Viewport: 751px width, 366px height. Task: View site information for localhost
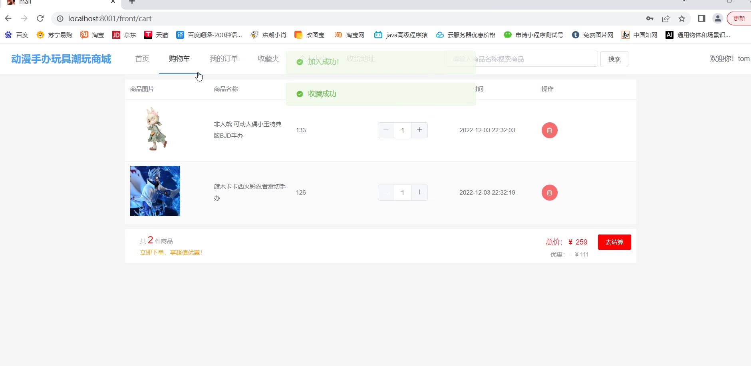[60, 18]
